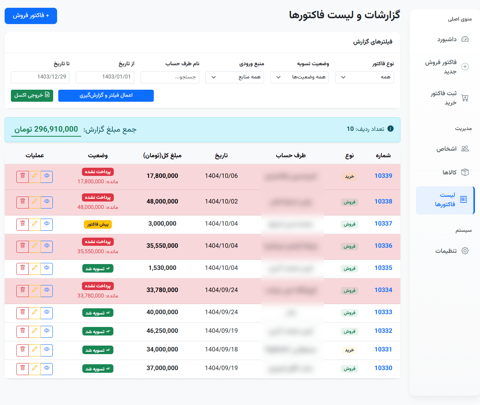Expand the وضعیت تسویه dropdown
Viewport: 480px width, 405px height.
299,77
